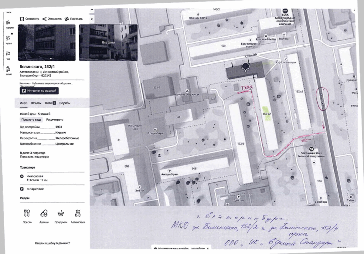Click the Нашли ошибку в данных link
364x254 pixels.
[x=52, y=243]
